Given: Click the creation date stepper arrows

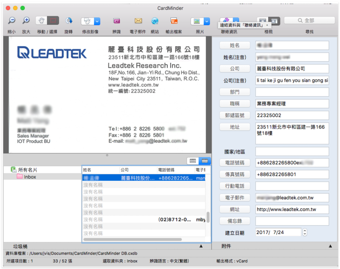Looking at the screenshot, I should click(305, 232).
